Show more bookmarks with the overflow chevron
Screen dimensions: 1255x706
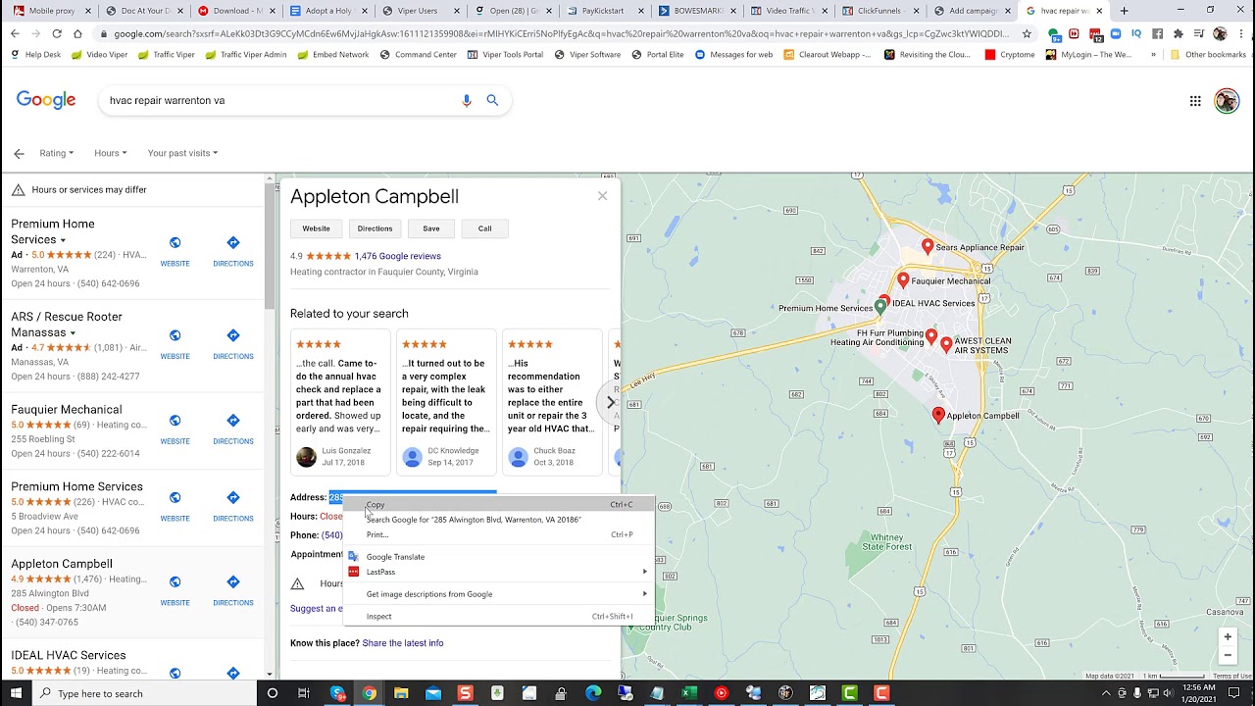coord(1153,55)
